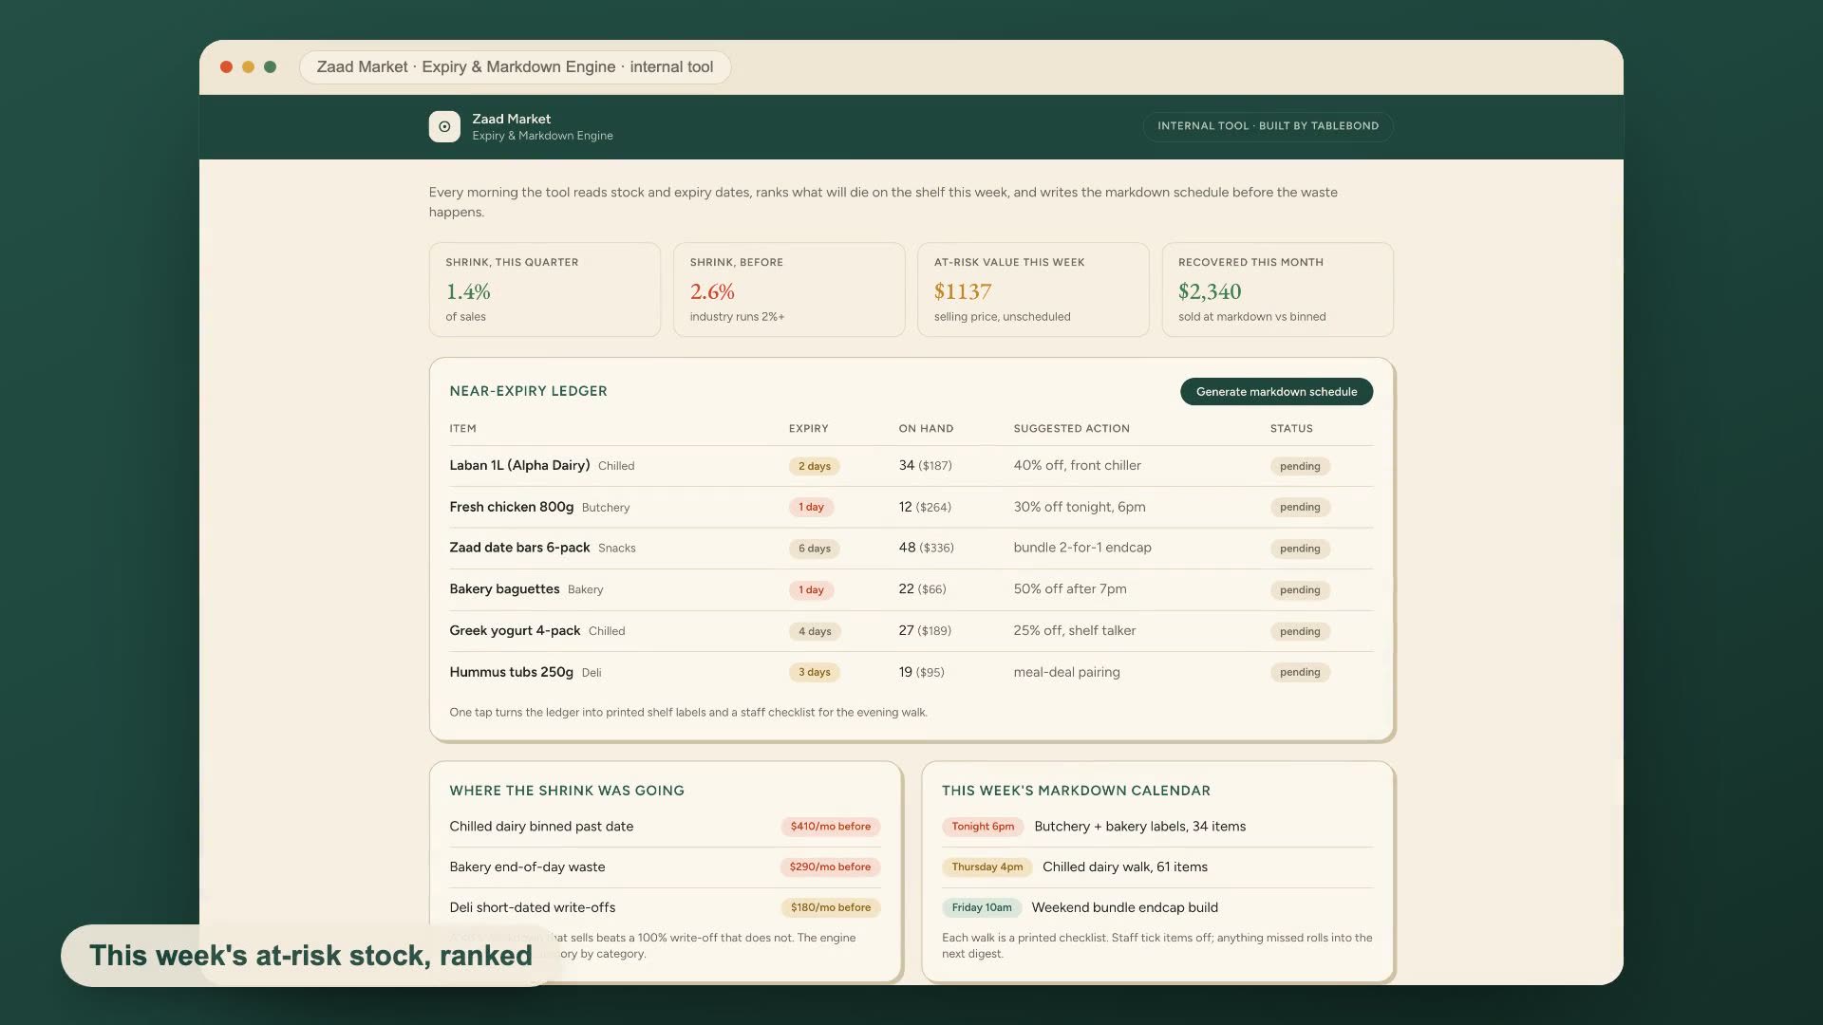Select the Bakery baguettes item

pyautogui.click(x=504, y=589)
